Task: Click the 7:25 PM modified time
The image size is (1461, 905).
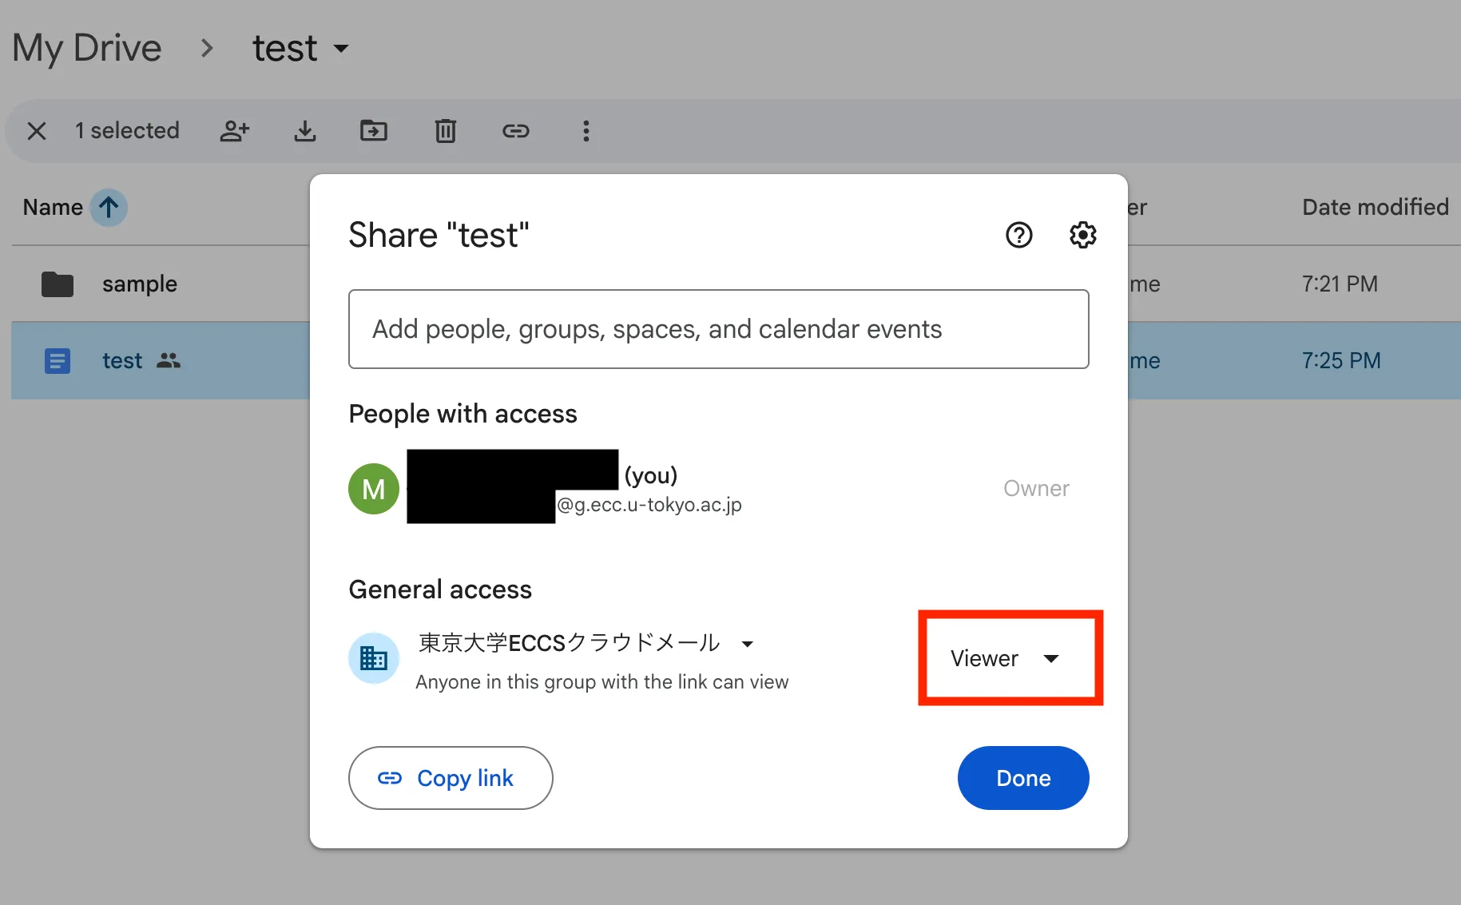Action: tap(1341, 361)
